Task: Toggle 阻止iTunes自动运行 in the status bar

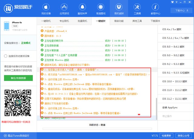Action: (x=17, y=136)
